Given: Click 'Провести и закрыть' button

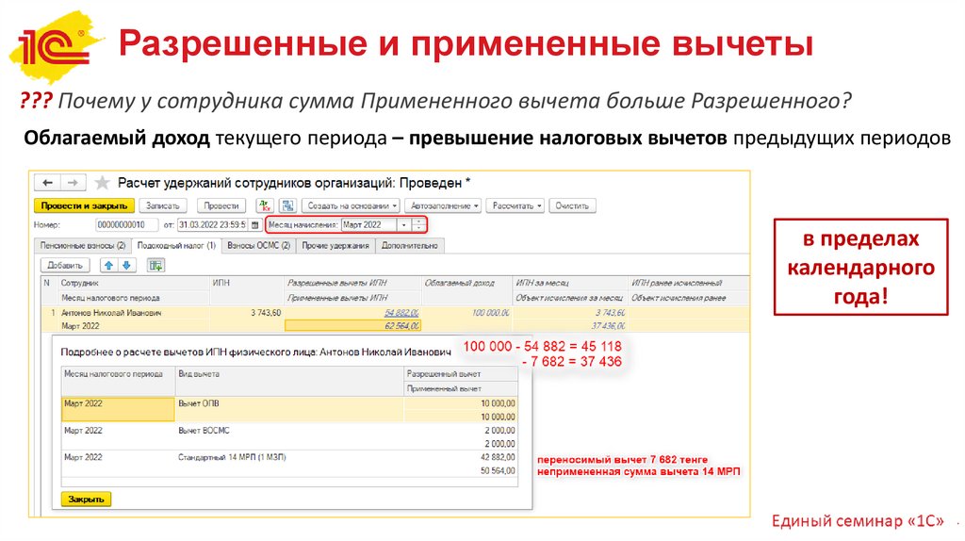Looking at the screenshot, I should pyautogui.click(x=84, y=205).
